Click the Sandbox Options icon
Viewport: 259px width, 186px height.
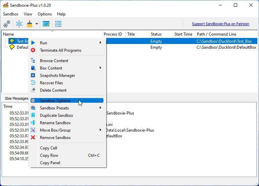(33, 100)
